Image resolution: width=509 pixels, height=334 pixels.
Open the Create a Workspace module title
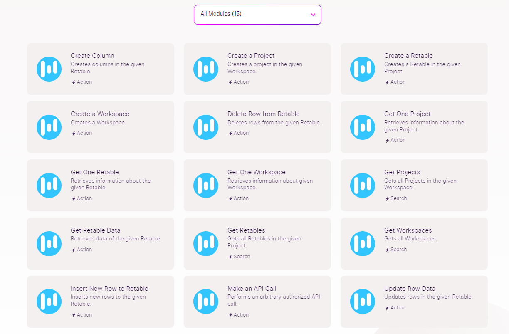click(100, 114)
